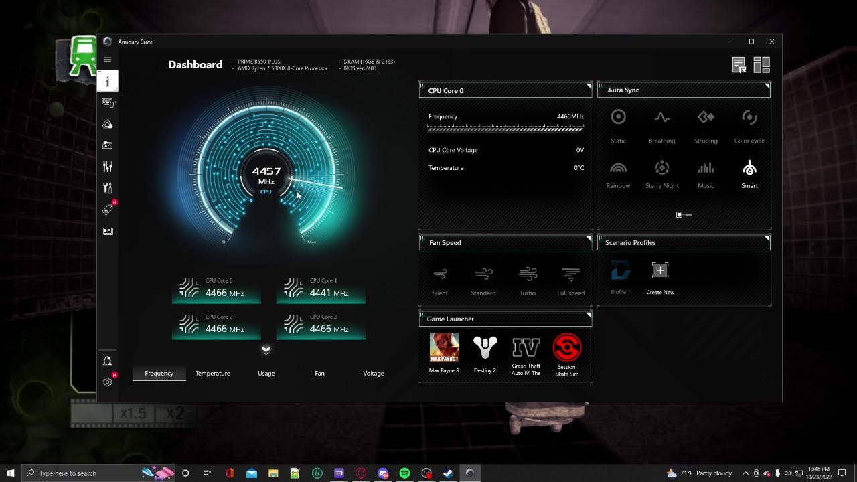Open the Featured deals tag icon in sidebar

click(108, 209)
